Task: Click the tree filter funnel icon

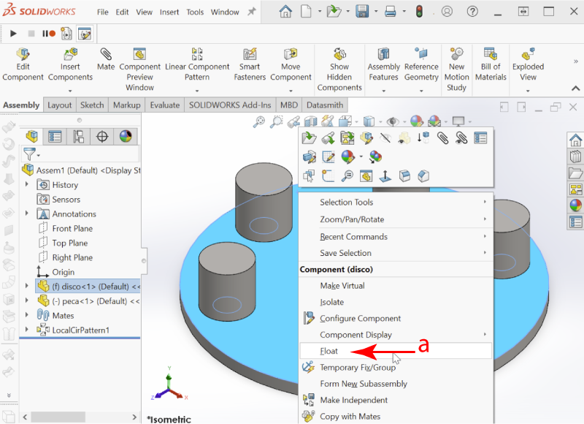Action: pos(30,154)
